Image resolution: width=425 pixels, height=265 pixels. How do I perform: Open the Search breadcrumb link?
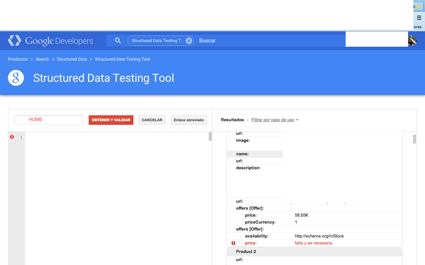42,59
